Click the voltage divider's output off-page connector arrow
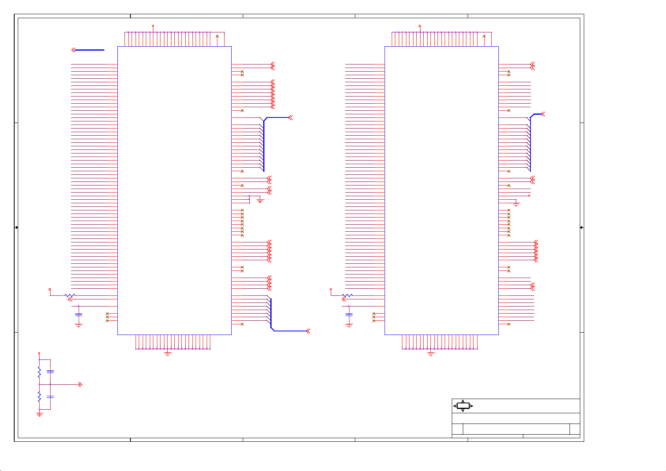Viewport: 666px width, 471px height. tap(80, 384)
